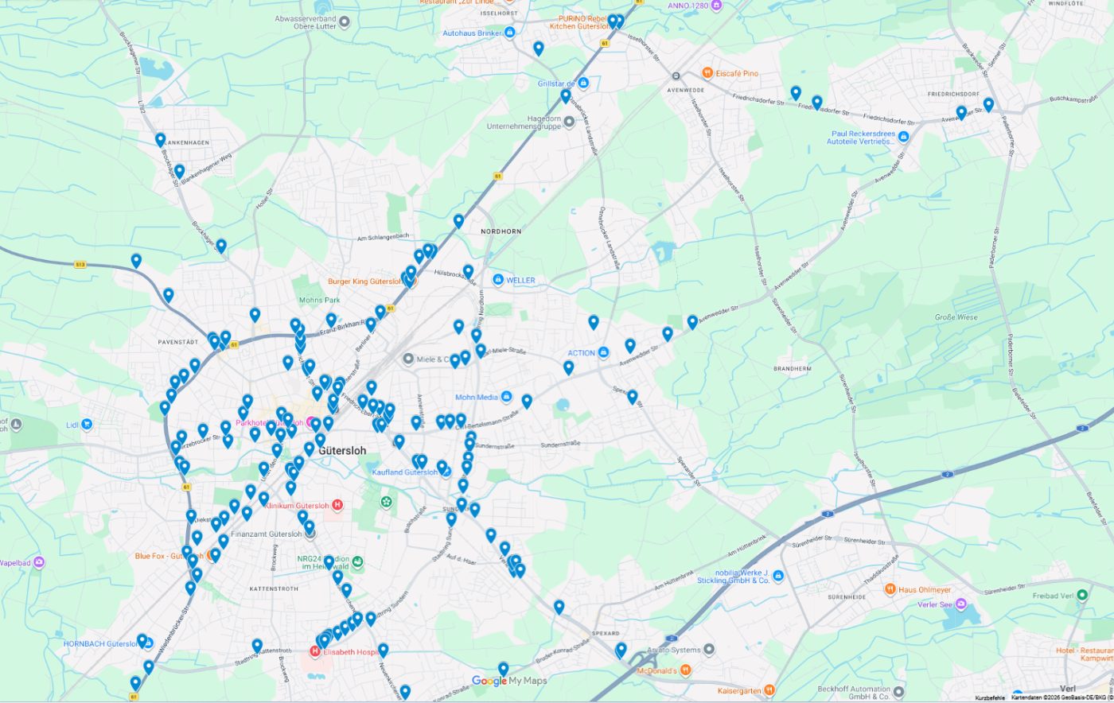Click the HORNBACH Gütersloh label
The height and width of the screenshot is (703, 1114).
[100, 643]
